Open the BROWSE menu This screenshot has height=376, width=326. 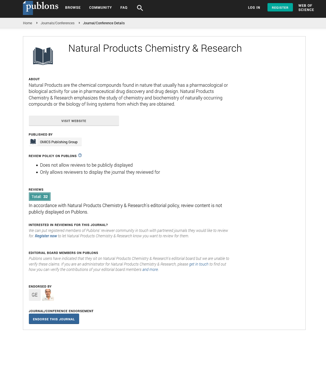point(73,8)
